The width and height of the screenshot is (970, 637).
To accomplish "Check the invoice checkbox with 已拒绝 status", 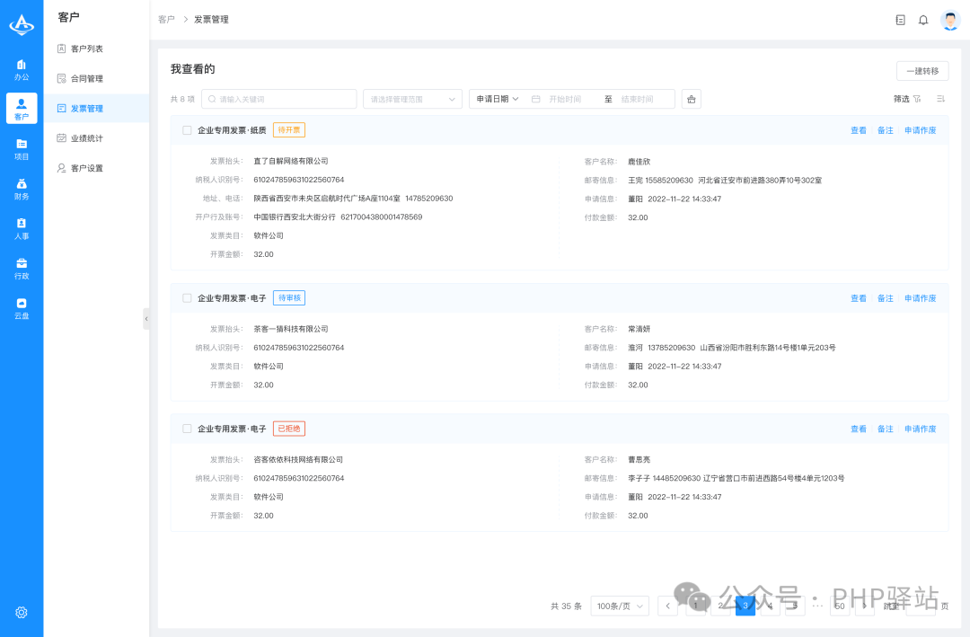I will (187, 429).
